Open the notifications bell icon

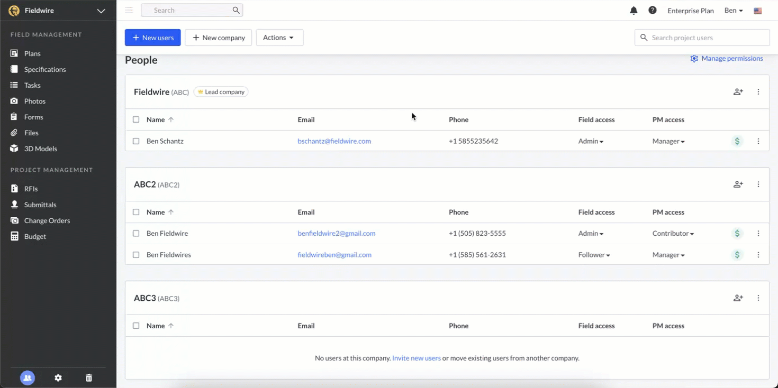pyautogui.click(x=634, y=11)
